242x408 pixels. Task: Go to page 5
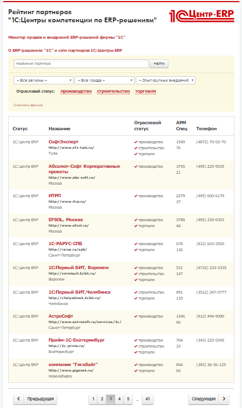128,399
